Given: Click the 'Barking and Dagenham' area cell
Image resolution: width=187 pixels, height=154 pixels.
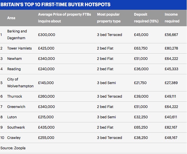Looking at the screenshot, I should 17,35.
